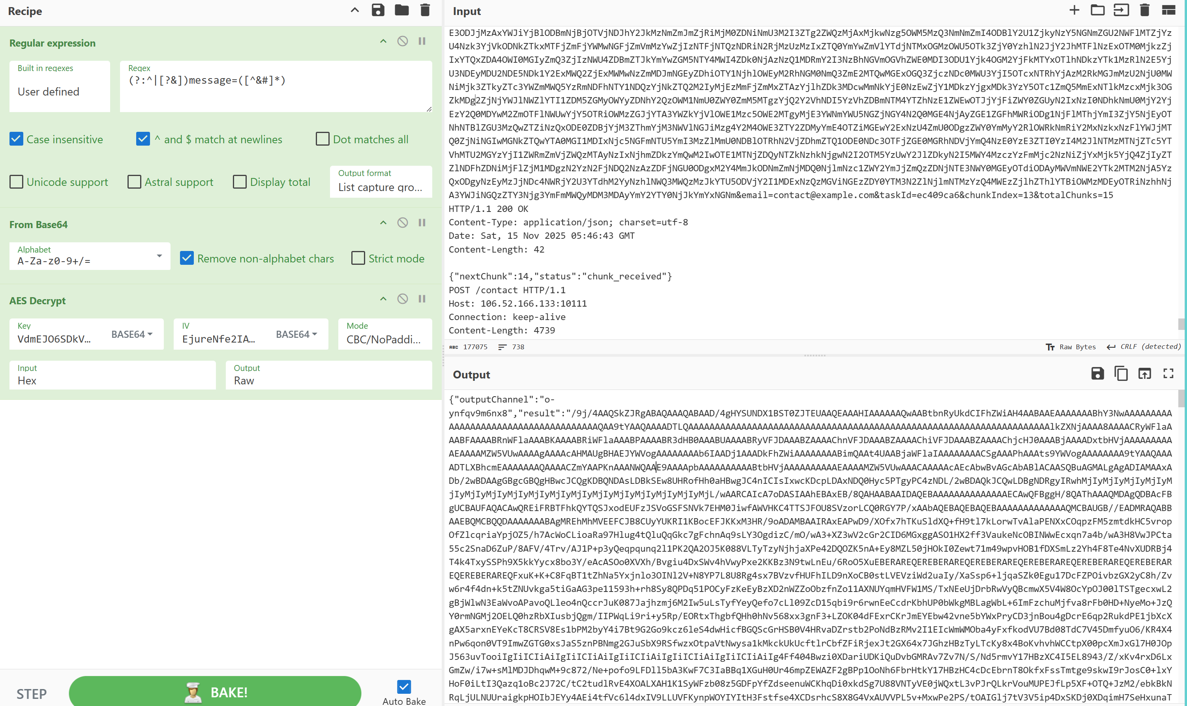Image resolution: width=1187 pixels, height=706 pixels.
Task: Replace input with output icon
Action: pyautogui.click(x=1144, y=373)
